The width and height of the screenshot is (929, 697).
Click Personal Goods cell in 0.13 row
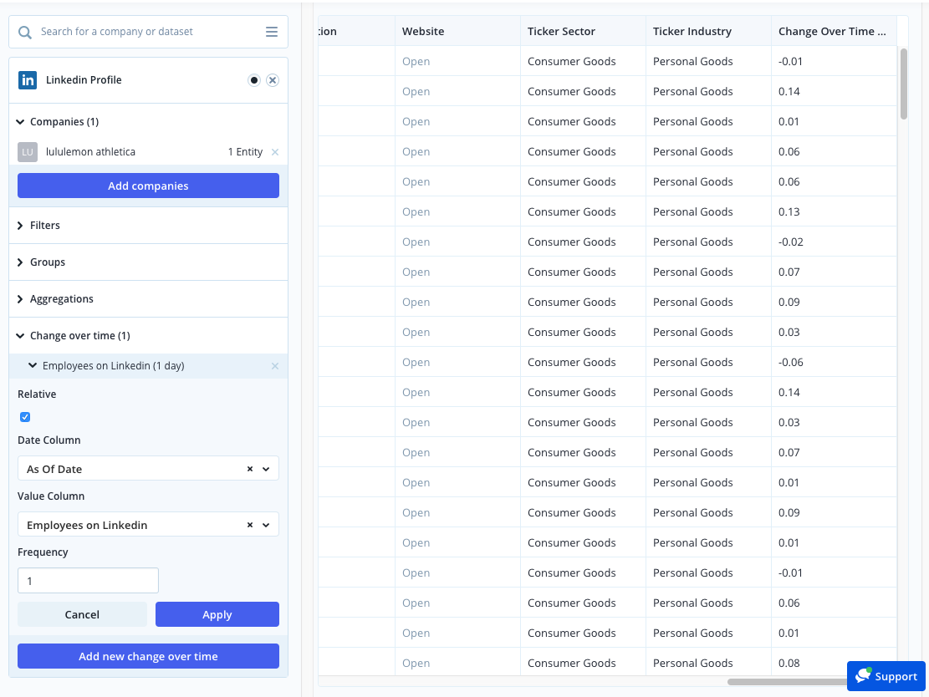click(708, 211)
